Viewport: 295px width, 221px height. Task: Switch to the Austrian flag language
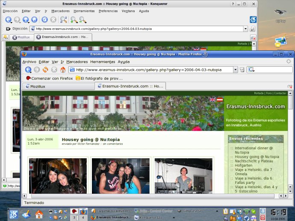tap(220, 99)
